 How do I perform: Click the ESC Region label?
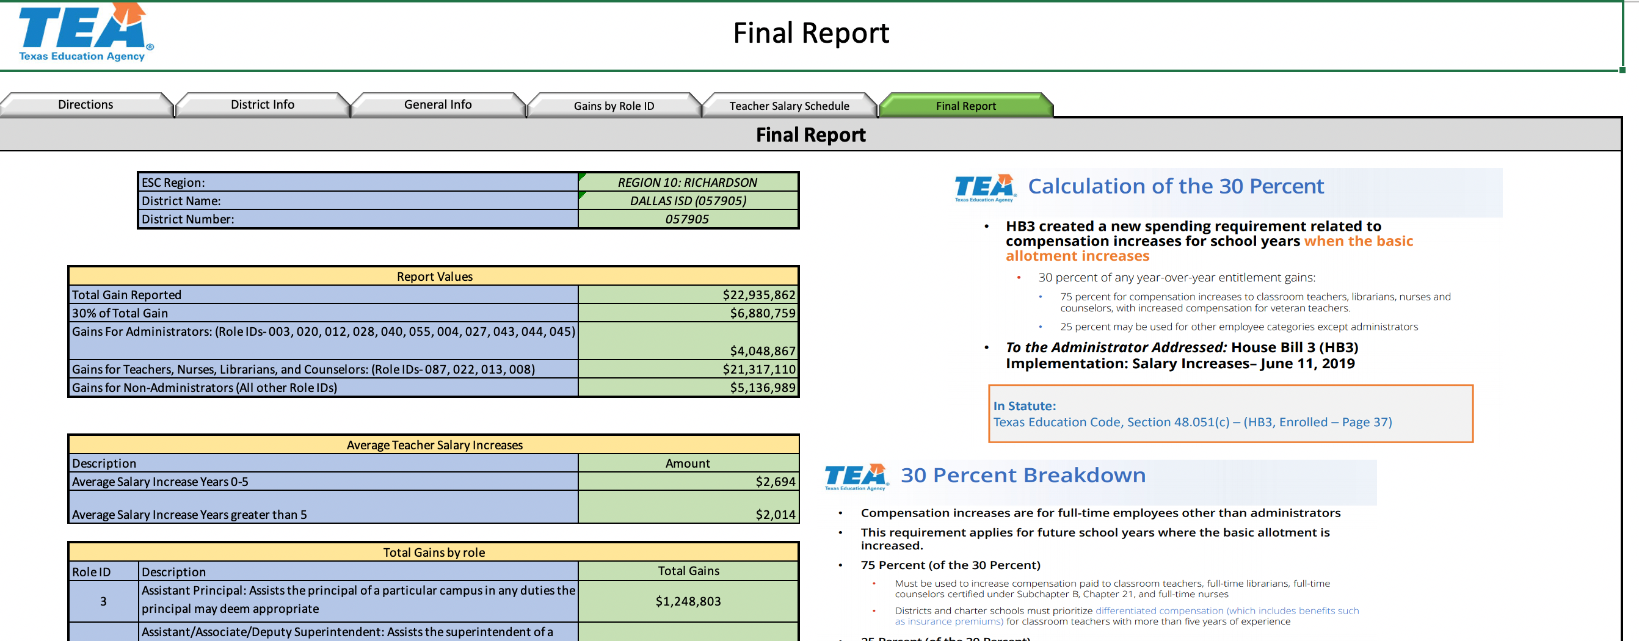pos(358,183)
